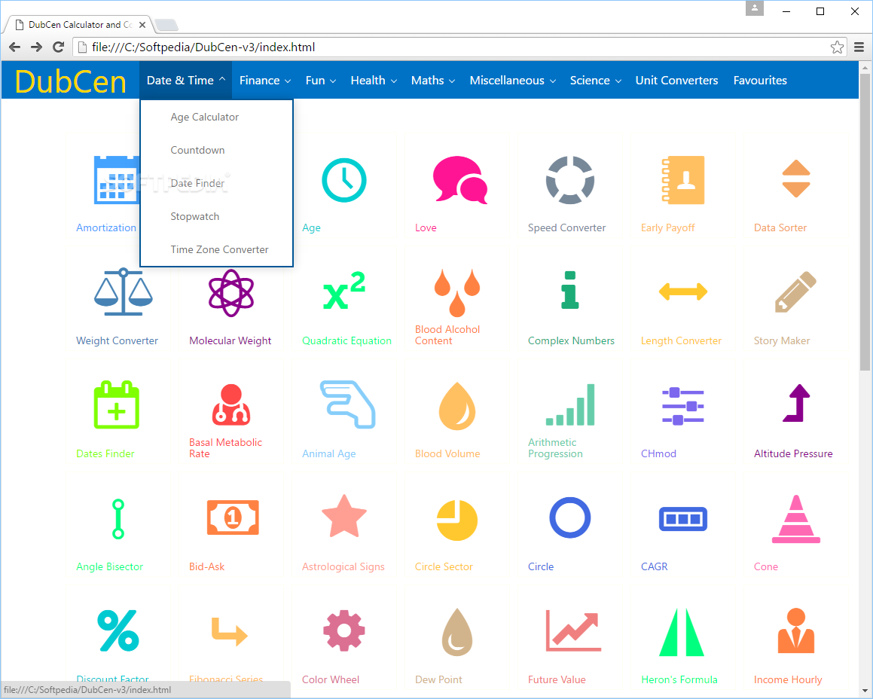This screenshot has height=699, width=873.
Task: Open the Unit Converters page
Action: [676, 80]
